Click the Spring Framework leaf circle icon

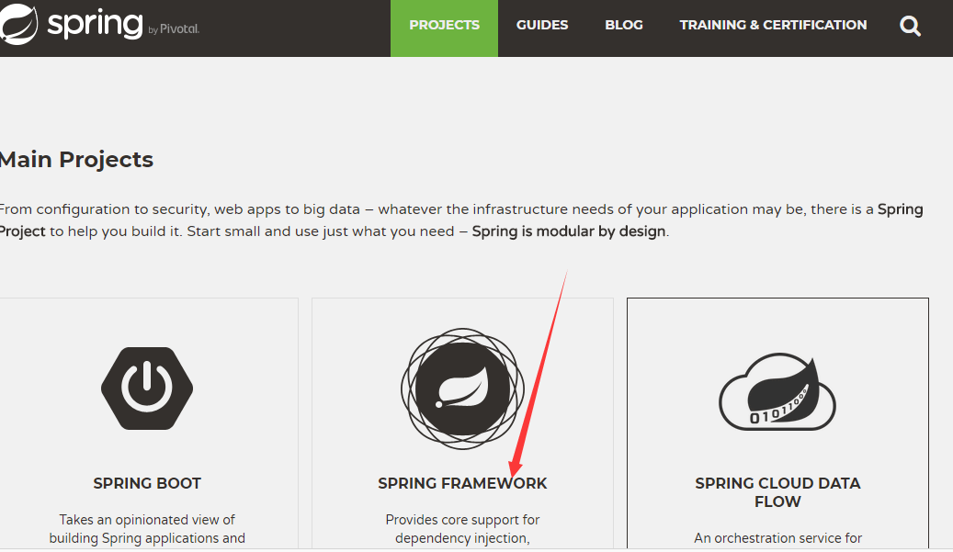click(462, 389)
